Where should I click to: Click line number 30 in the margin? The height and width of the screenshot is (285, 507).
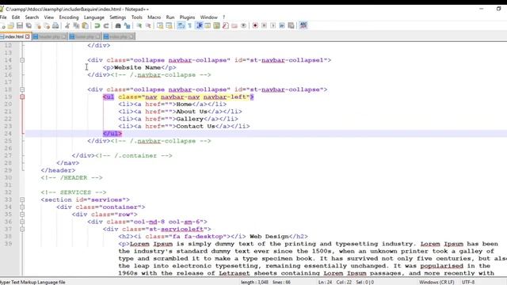pos(8,177)
